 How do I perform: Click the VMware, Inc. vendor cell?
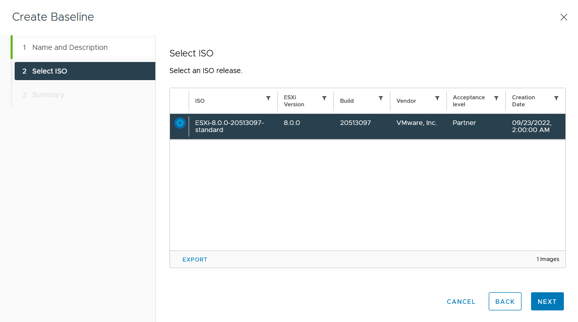(417, 123)
